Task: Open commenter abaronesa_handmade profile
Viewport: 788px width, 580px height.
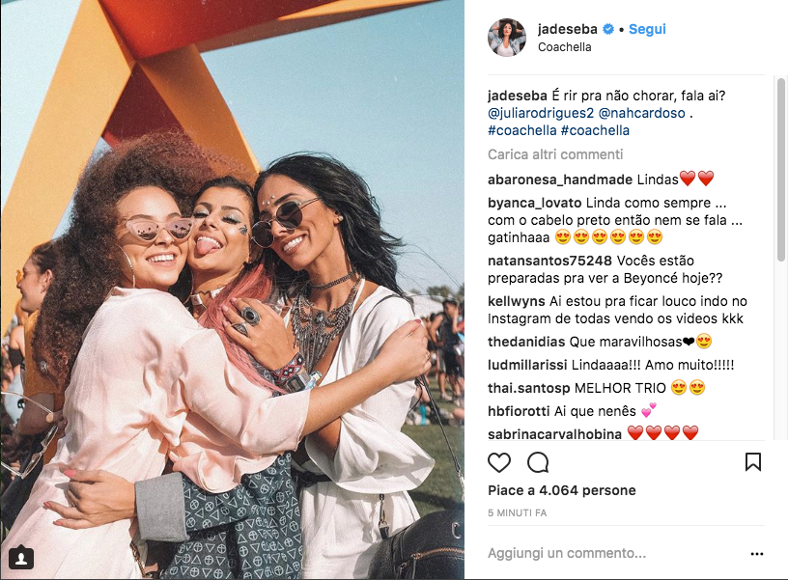Action: pos(560,180)
